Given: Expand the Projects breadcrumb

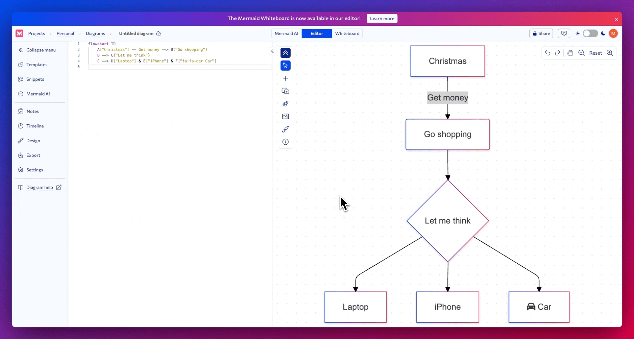Looking at the screenshot, I should 37,33.
